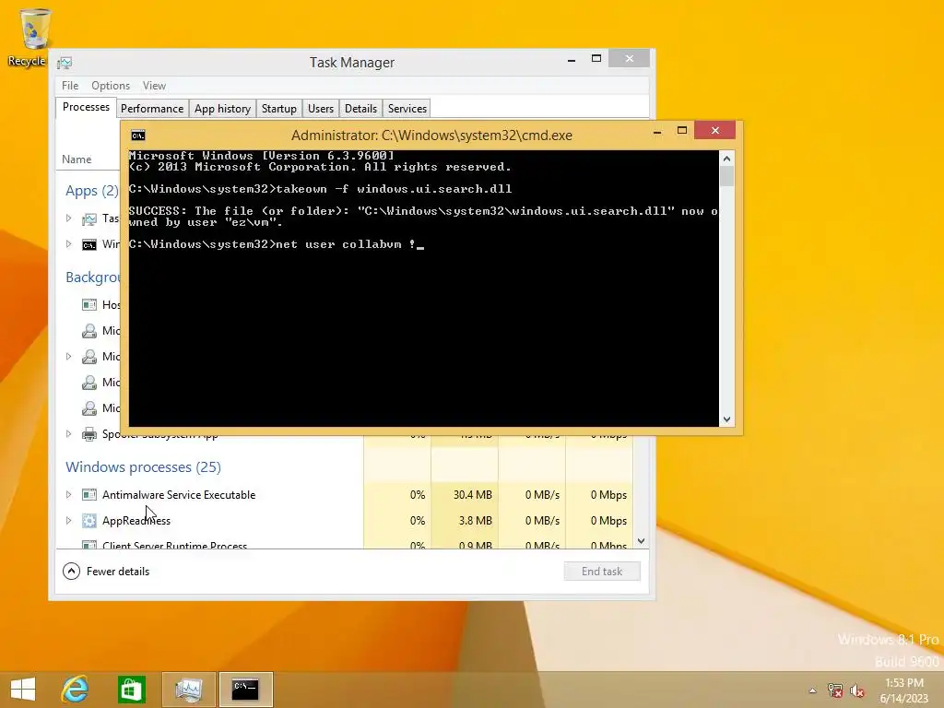Click the cmd window scrollbar thumb
Screen dimensions: 944x708
click(726, 176)
